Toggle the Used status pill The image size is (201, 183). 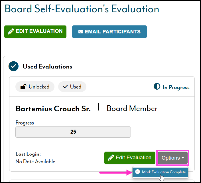(72, 87)
